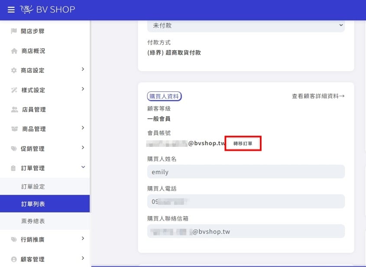
Task: Click the flag icon beside 開店步驟
Action: click(x=14, y=31)
